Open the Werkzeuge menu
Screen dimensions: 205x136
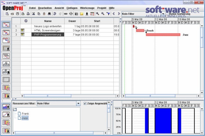[87, 8]
